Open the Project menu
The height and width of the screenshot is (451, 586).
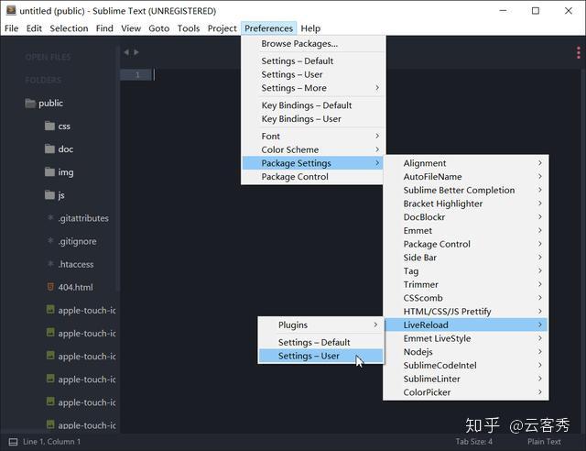tap(222, 28)
